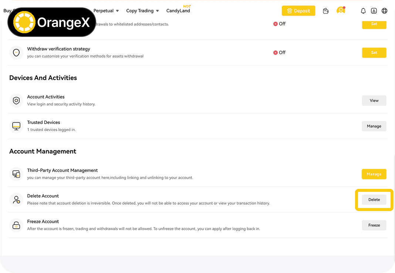Click the Freeze Account title text
The image size is (395, 273).
[x=43, y=221]
